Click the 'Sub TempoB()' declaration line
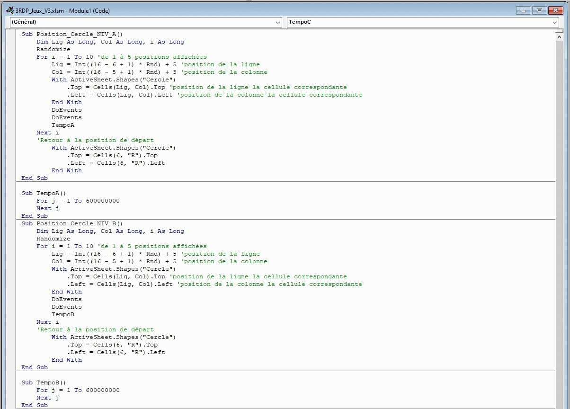The width and height of the screenshot is (570, 409). click(44, 382)
